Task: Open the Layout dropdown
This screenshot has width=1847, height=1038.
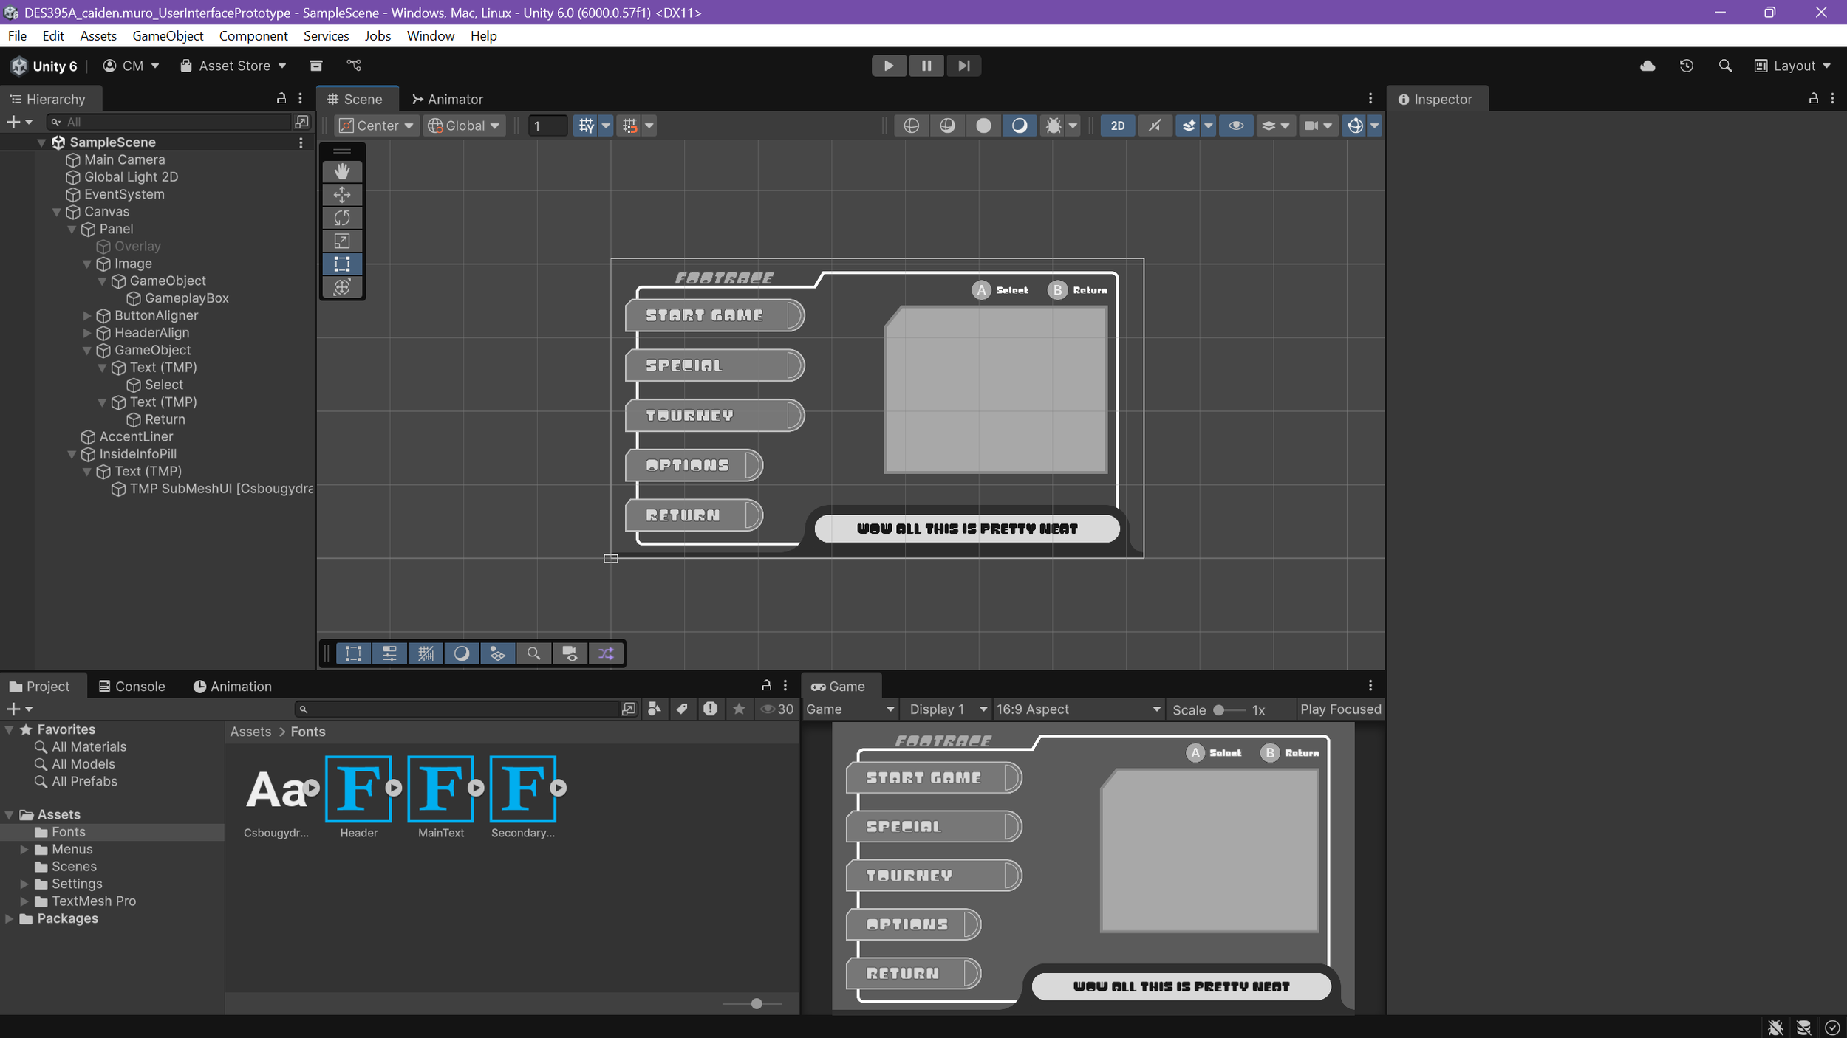Action: [x=1794, y=66]
